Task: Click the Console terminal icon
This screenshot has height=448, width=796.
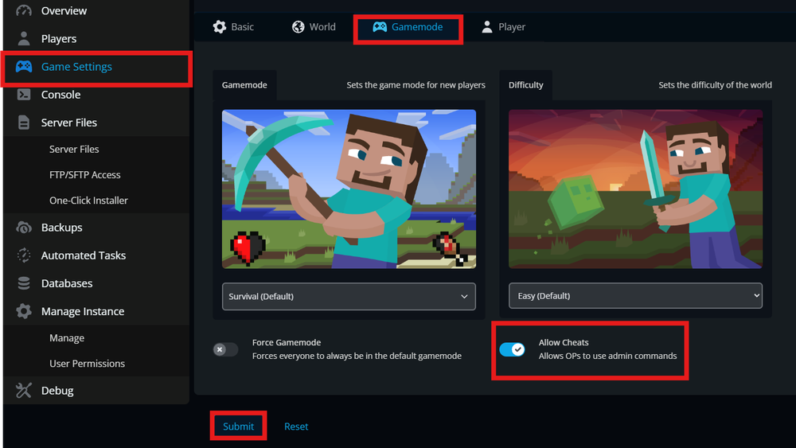Action: pos(24,95)
